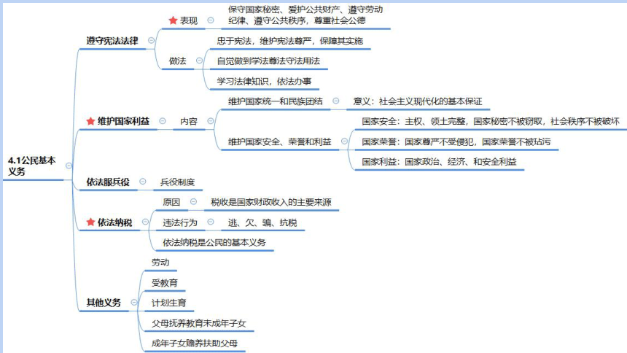Screen dimensions: 627x353
Task: Select the 原因 subtopic
Action: click(171, 202)
